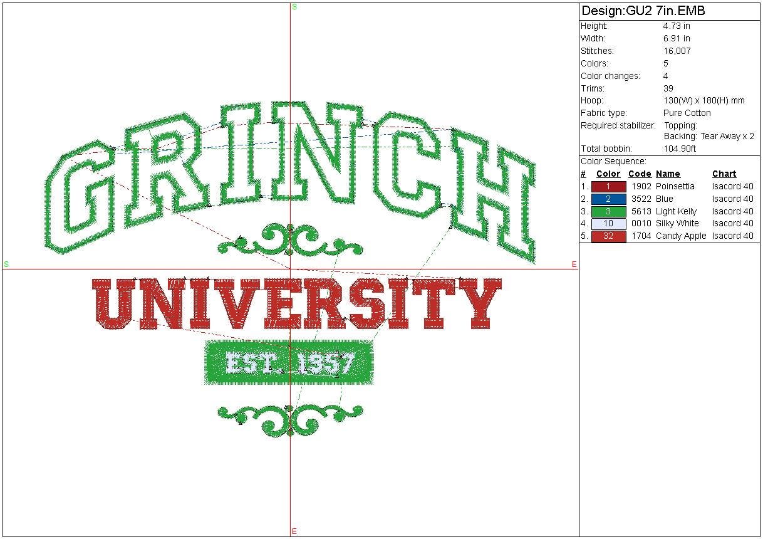Click the Name column header
This screenshot has width=763, height=539.
(x=668, y=174)
